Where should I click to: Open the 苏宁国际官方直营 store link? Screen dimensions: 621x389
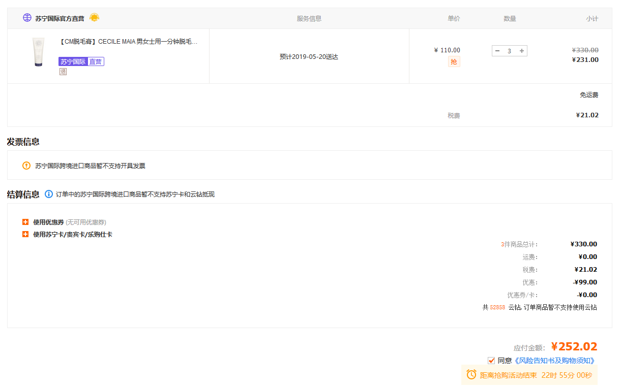point(60,18)
